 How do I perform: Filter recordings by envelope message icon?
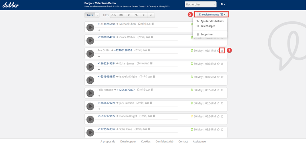tap(121, 15)
